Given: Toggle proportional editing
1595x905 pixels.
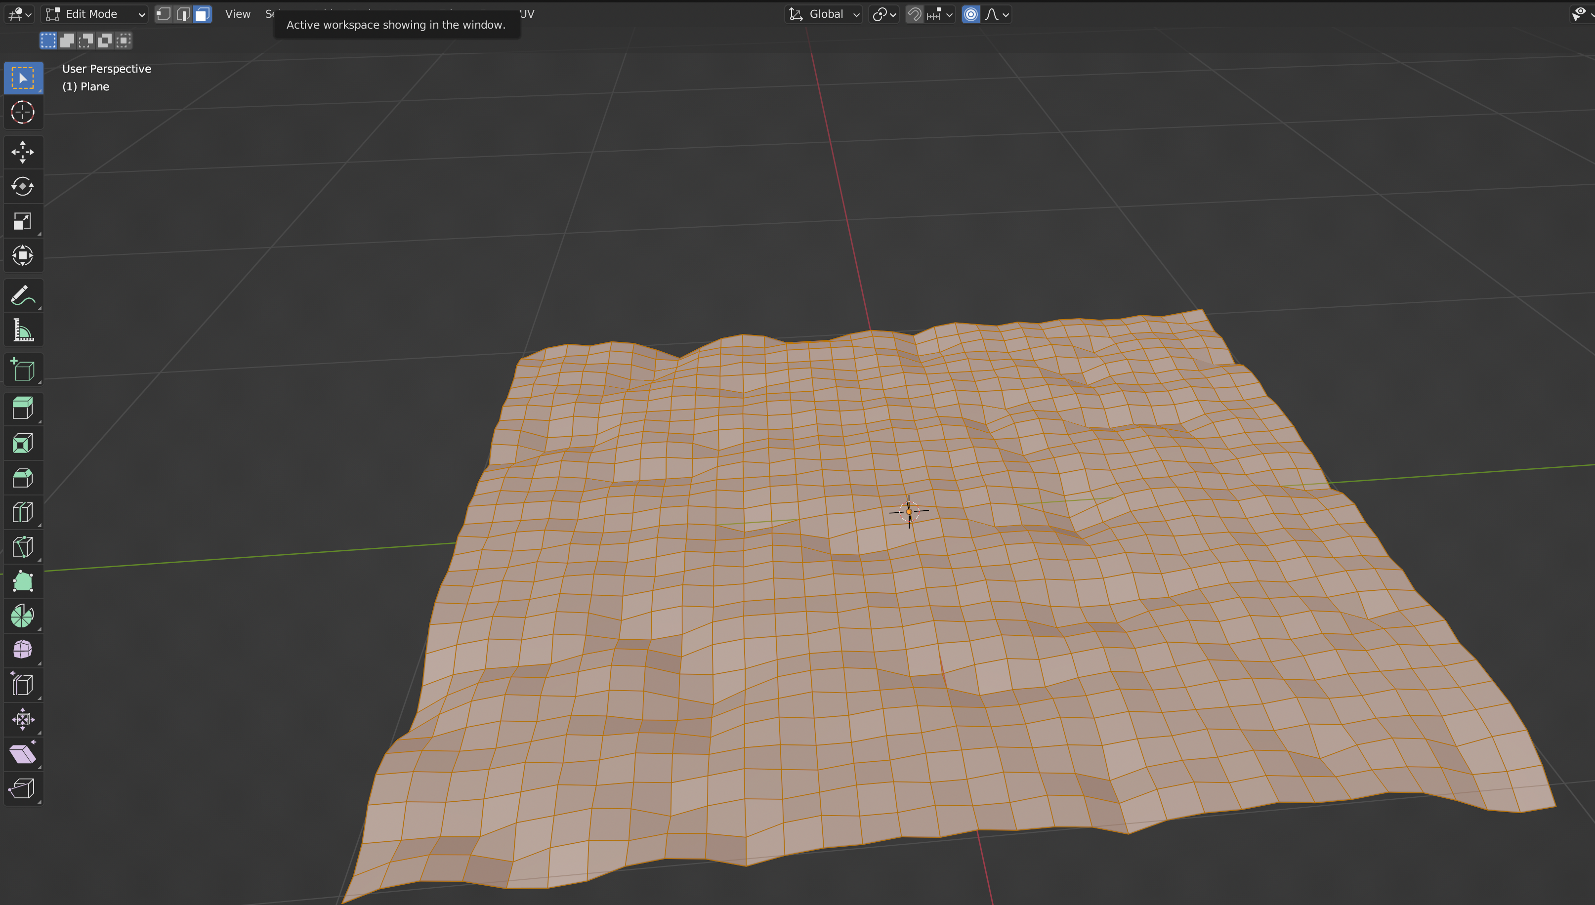Looking at the screenshot, I should [970, 14].
